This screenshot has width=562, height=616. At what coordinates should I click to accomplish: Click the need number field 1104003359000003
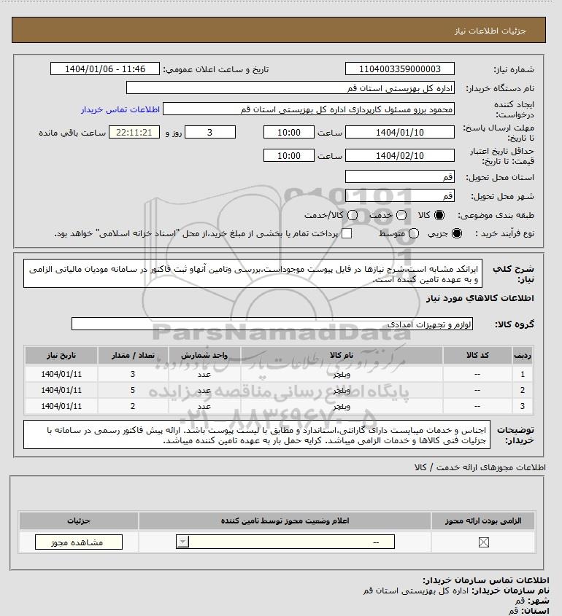pos(399,69)
